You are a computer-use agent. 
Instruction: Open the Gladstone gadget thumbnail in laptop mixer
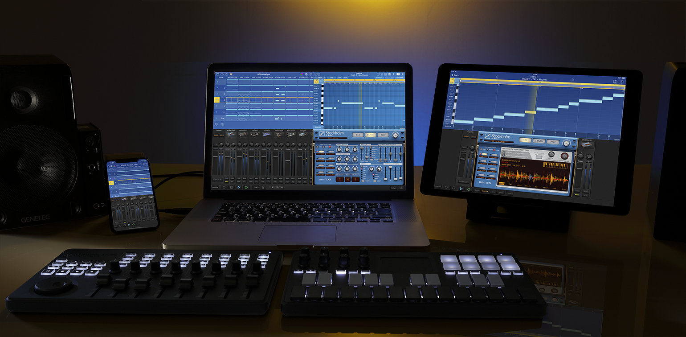click(243, 135)
